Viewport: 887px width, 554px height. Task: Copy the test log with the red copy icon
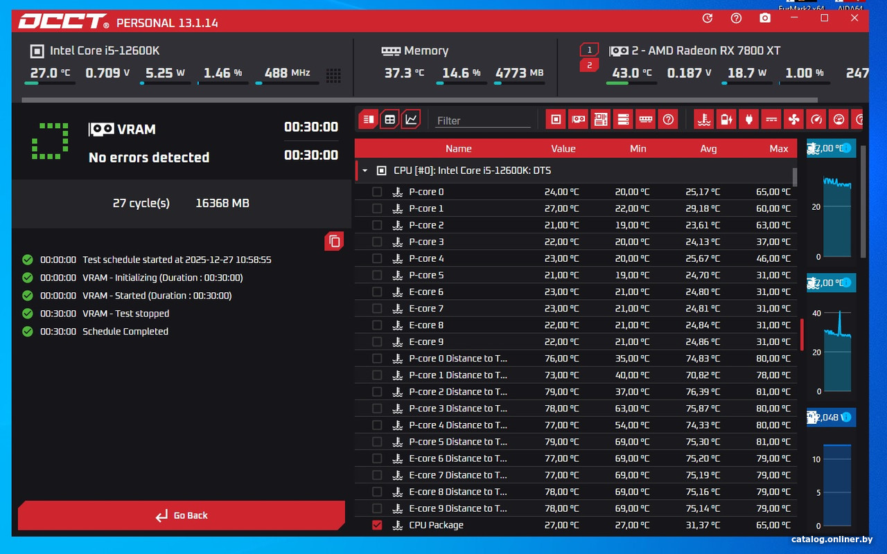[x=335, y=241]
